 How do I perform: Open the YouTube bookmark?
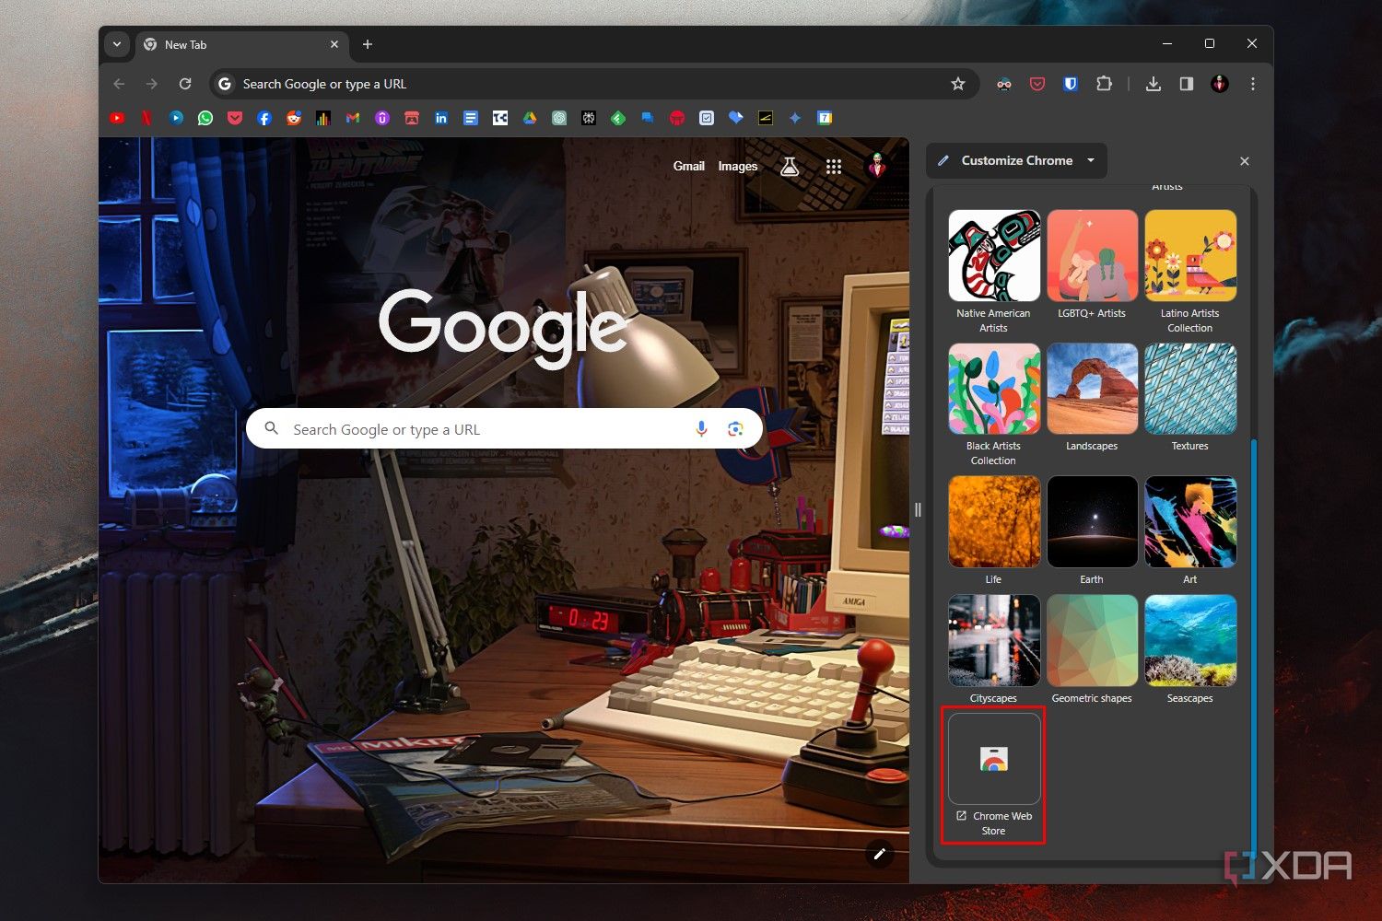click(x=117, y=118)
